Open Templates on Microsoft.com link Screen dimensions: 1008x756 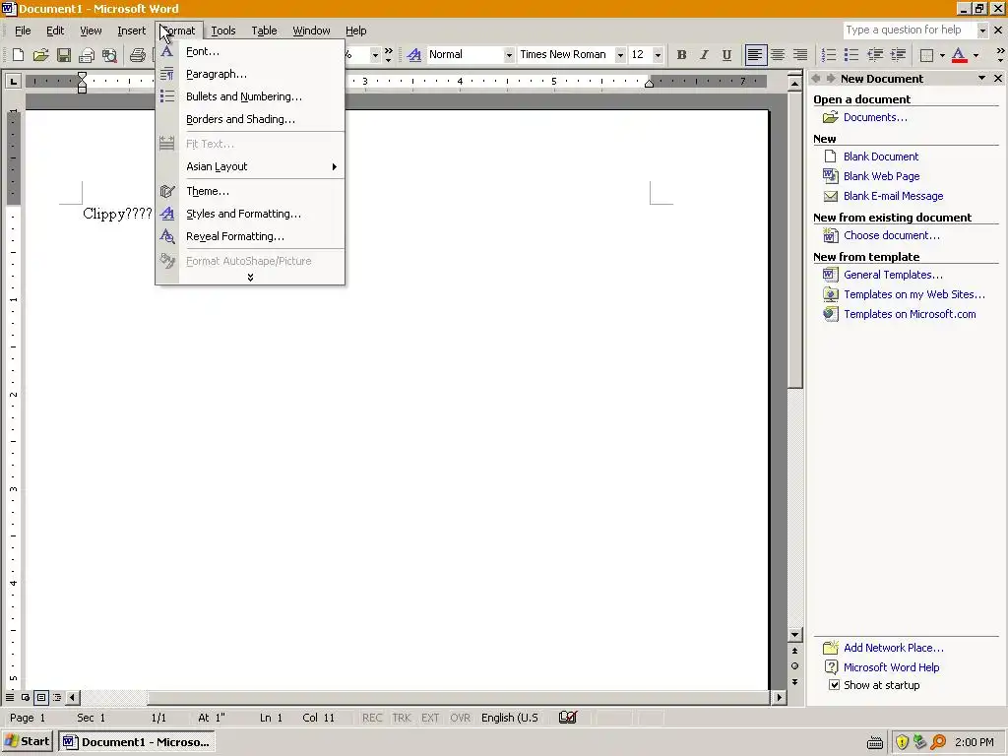coord(910,314)
